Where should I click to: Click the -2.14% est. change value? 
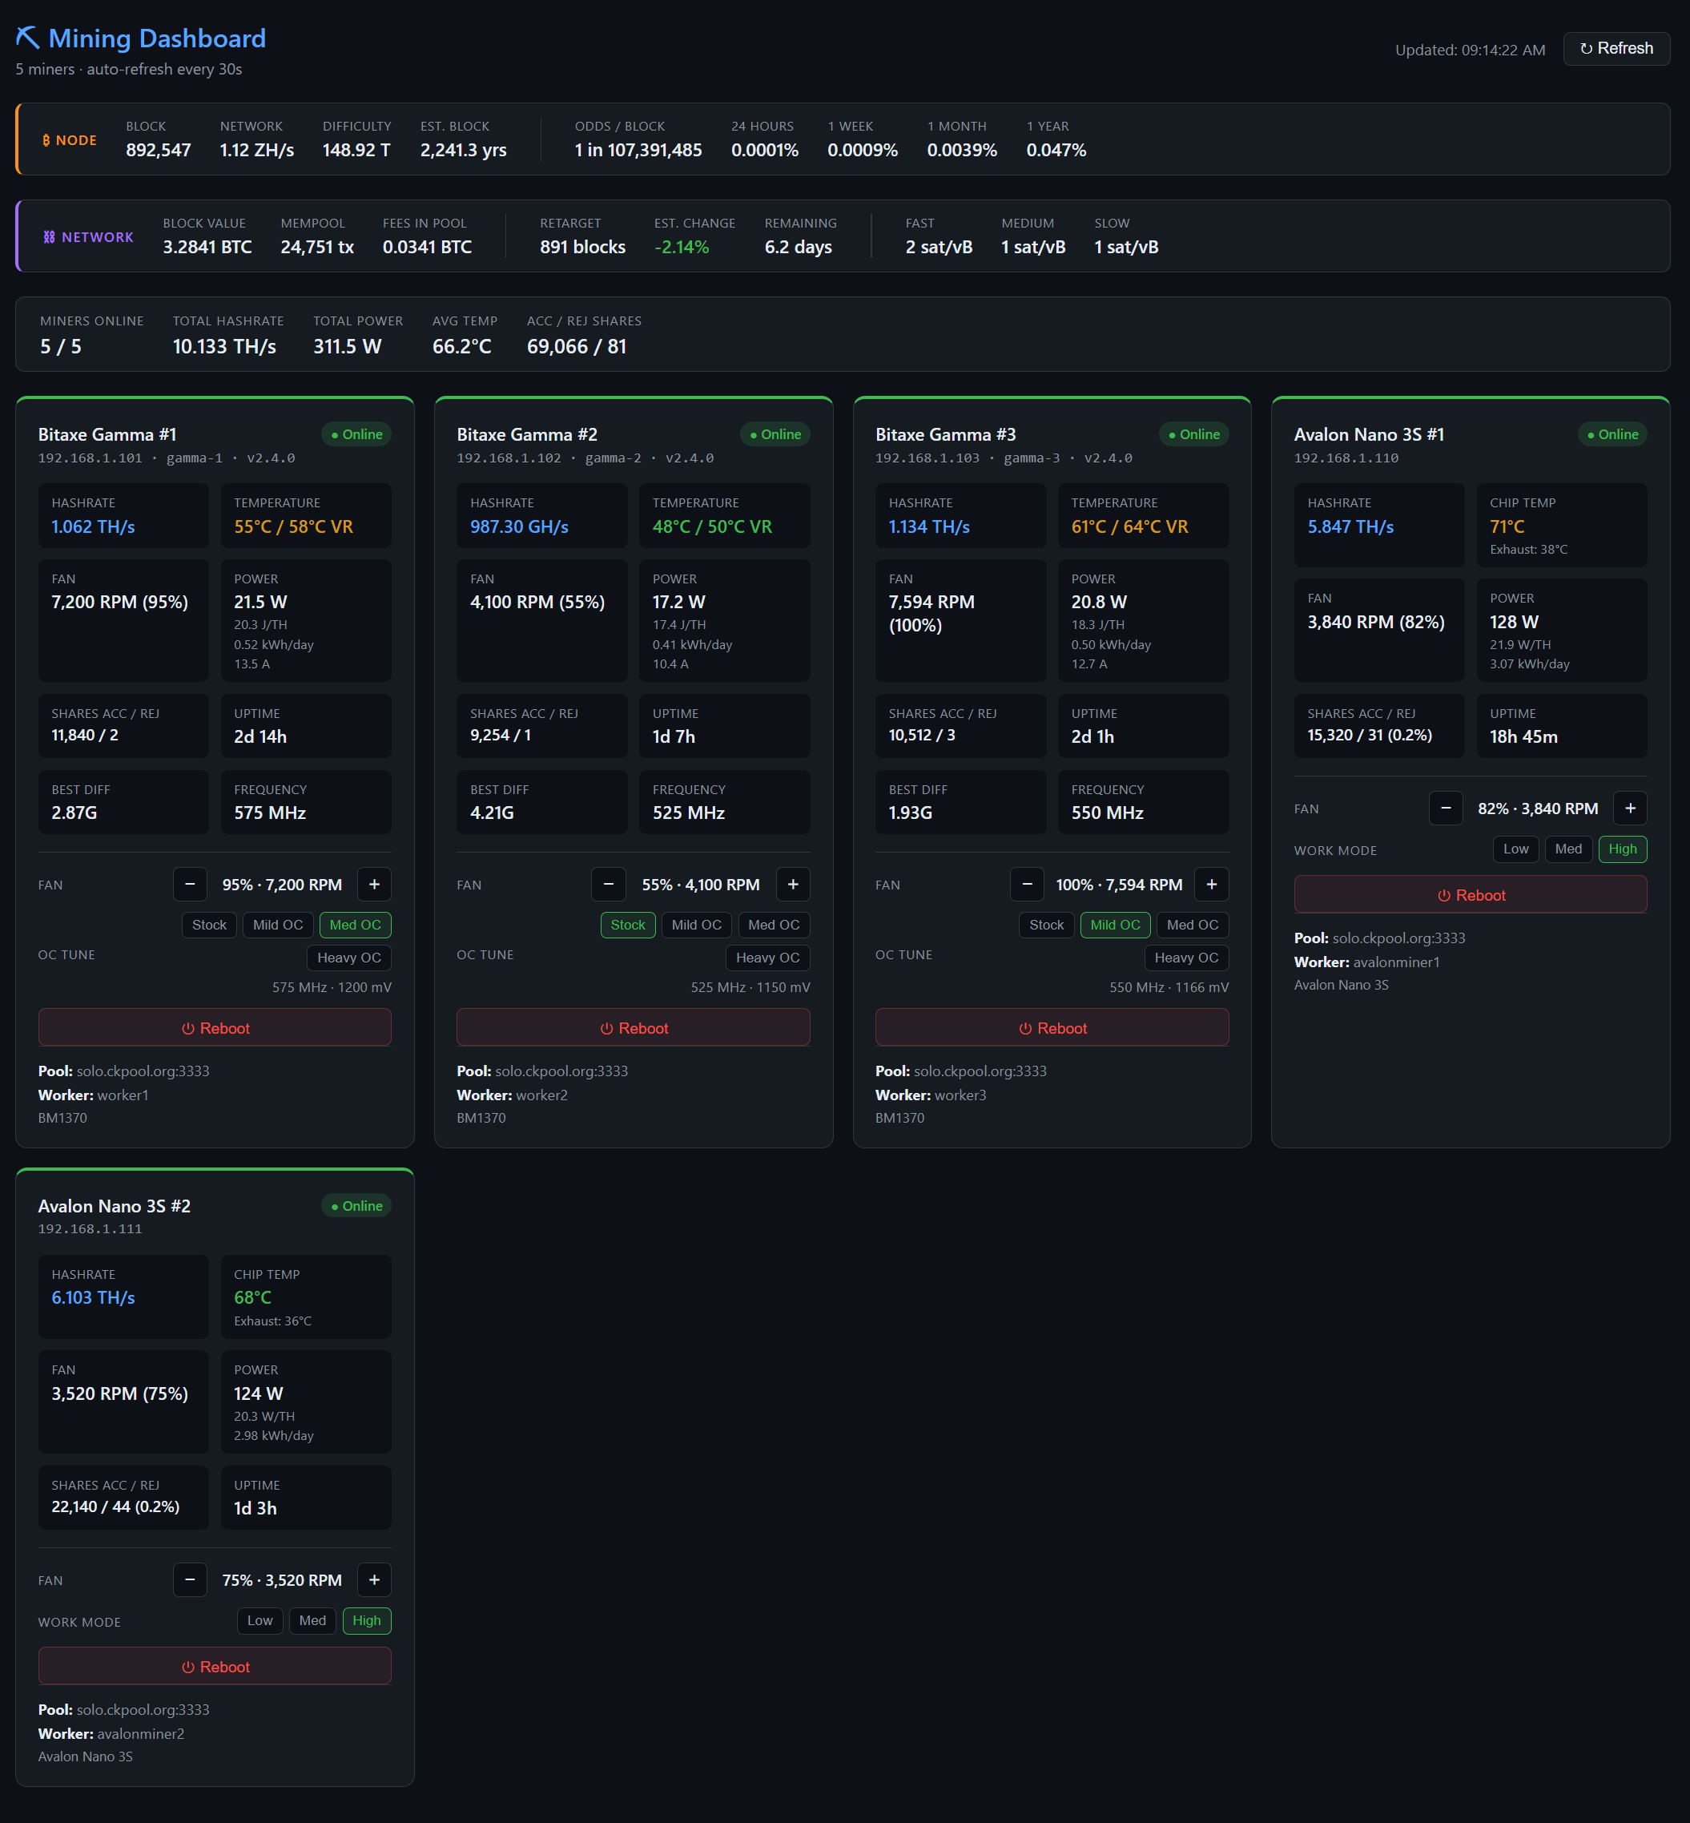click(682, 247)
